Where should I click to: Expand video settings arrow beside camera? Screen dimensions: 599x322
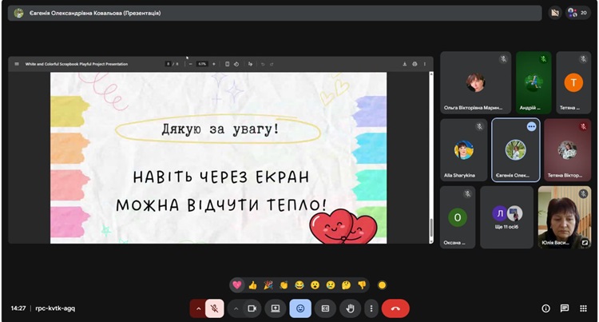pyautogui.click(x=235, y=308)
